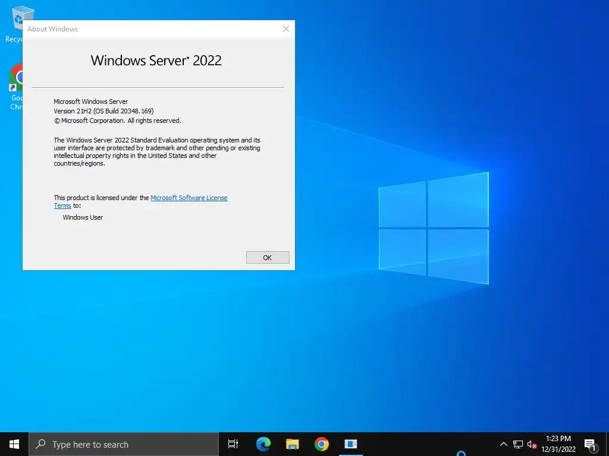Close the About Windows dialog

coord(286,28)
